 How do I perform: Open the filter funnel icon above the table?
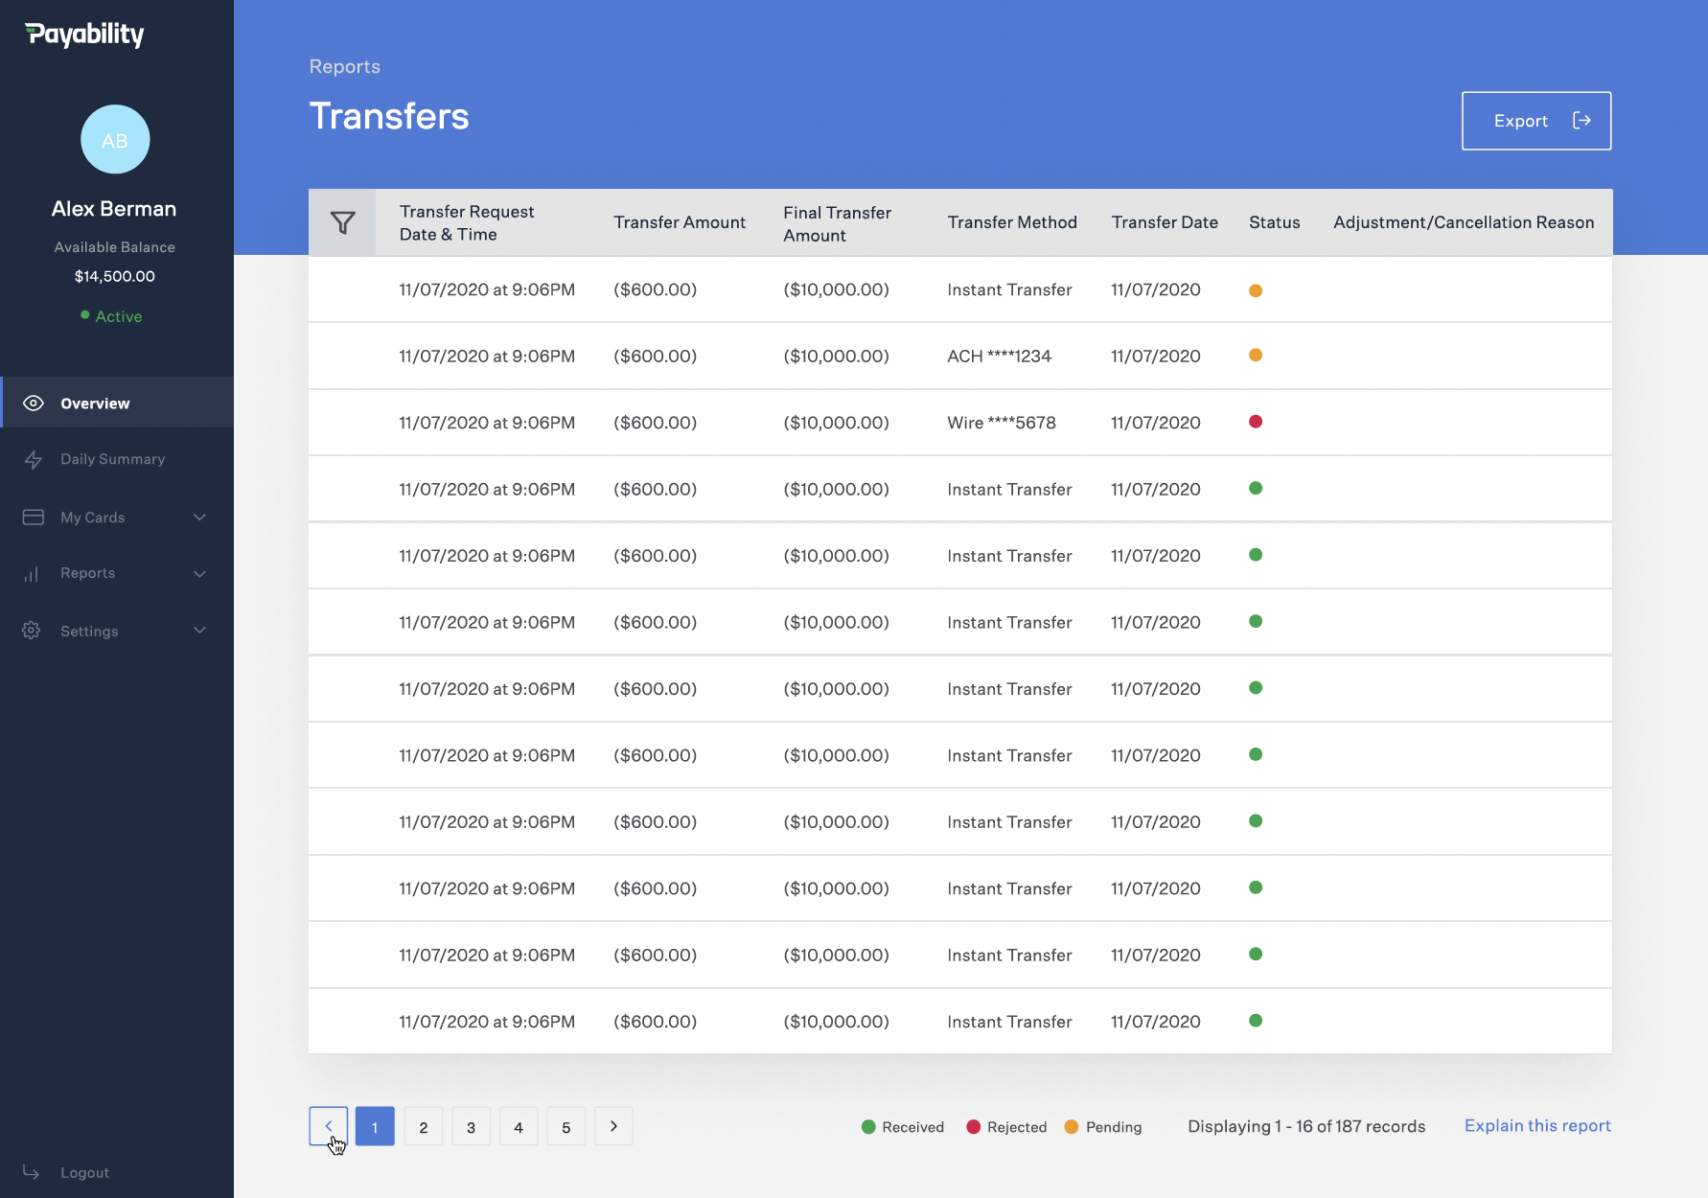pos(342,221)
